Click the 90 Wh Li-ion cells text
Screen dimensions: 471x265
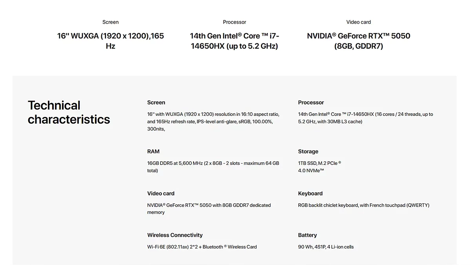(x=326, y=247)
